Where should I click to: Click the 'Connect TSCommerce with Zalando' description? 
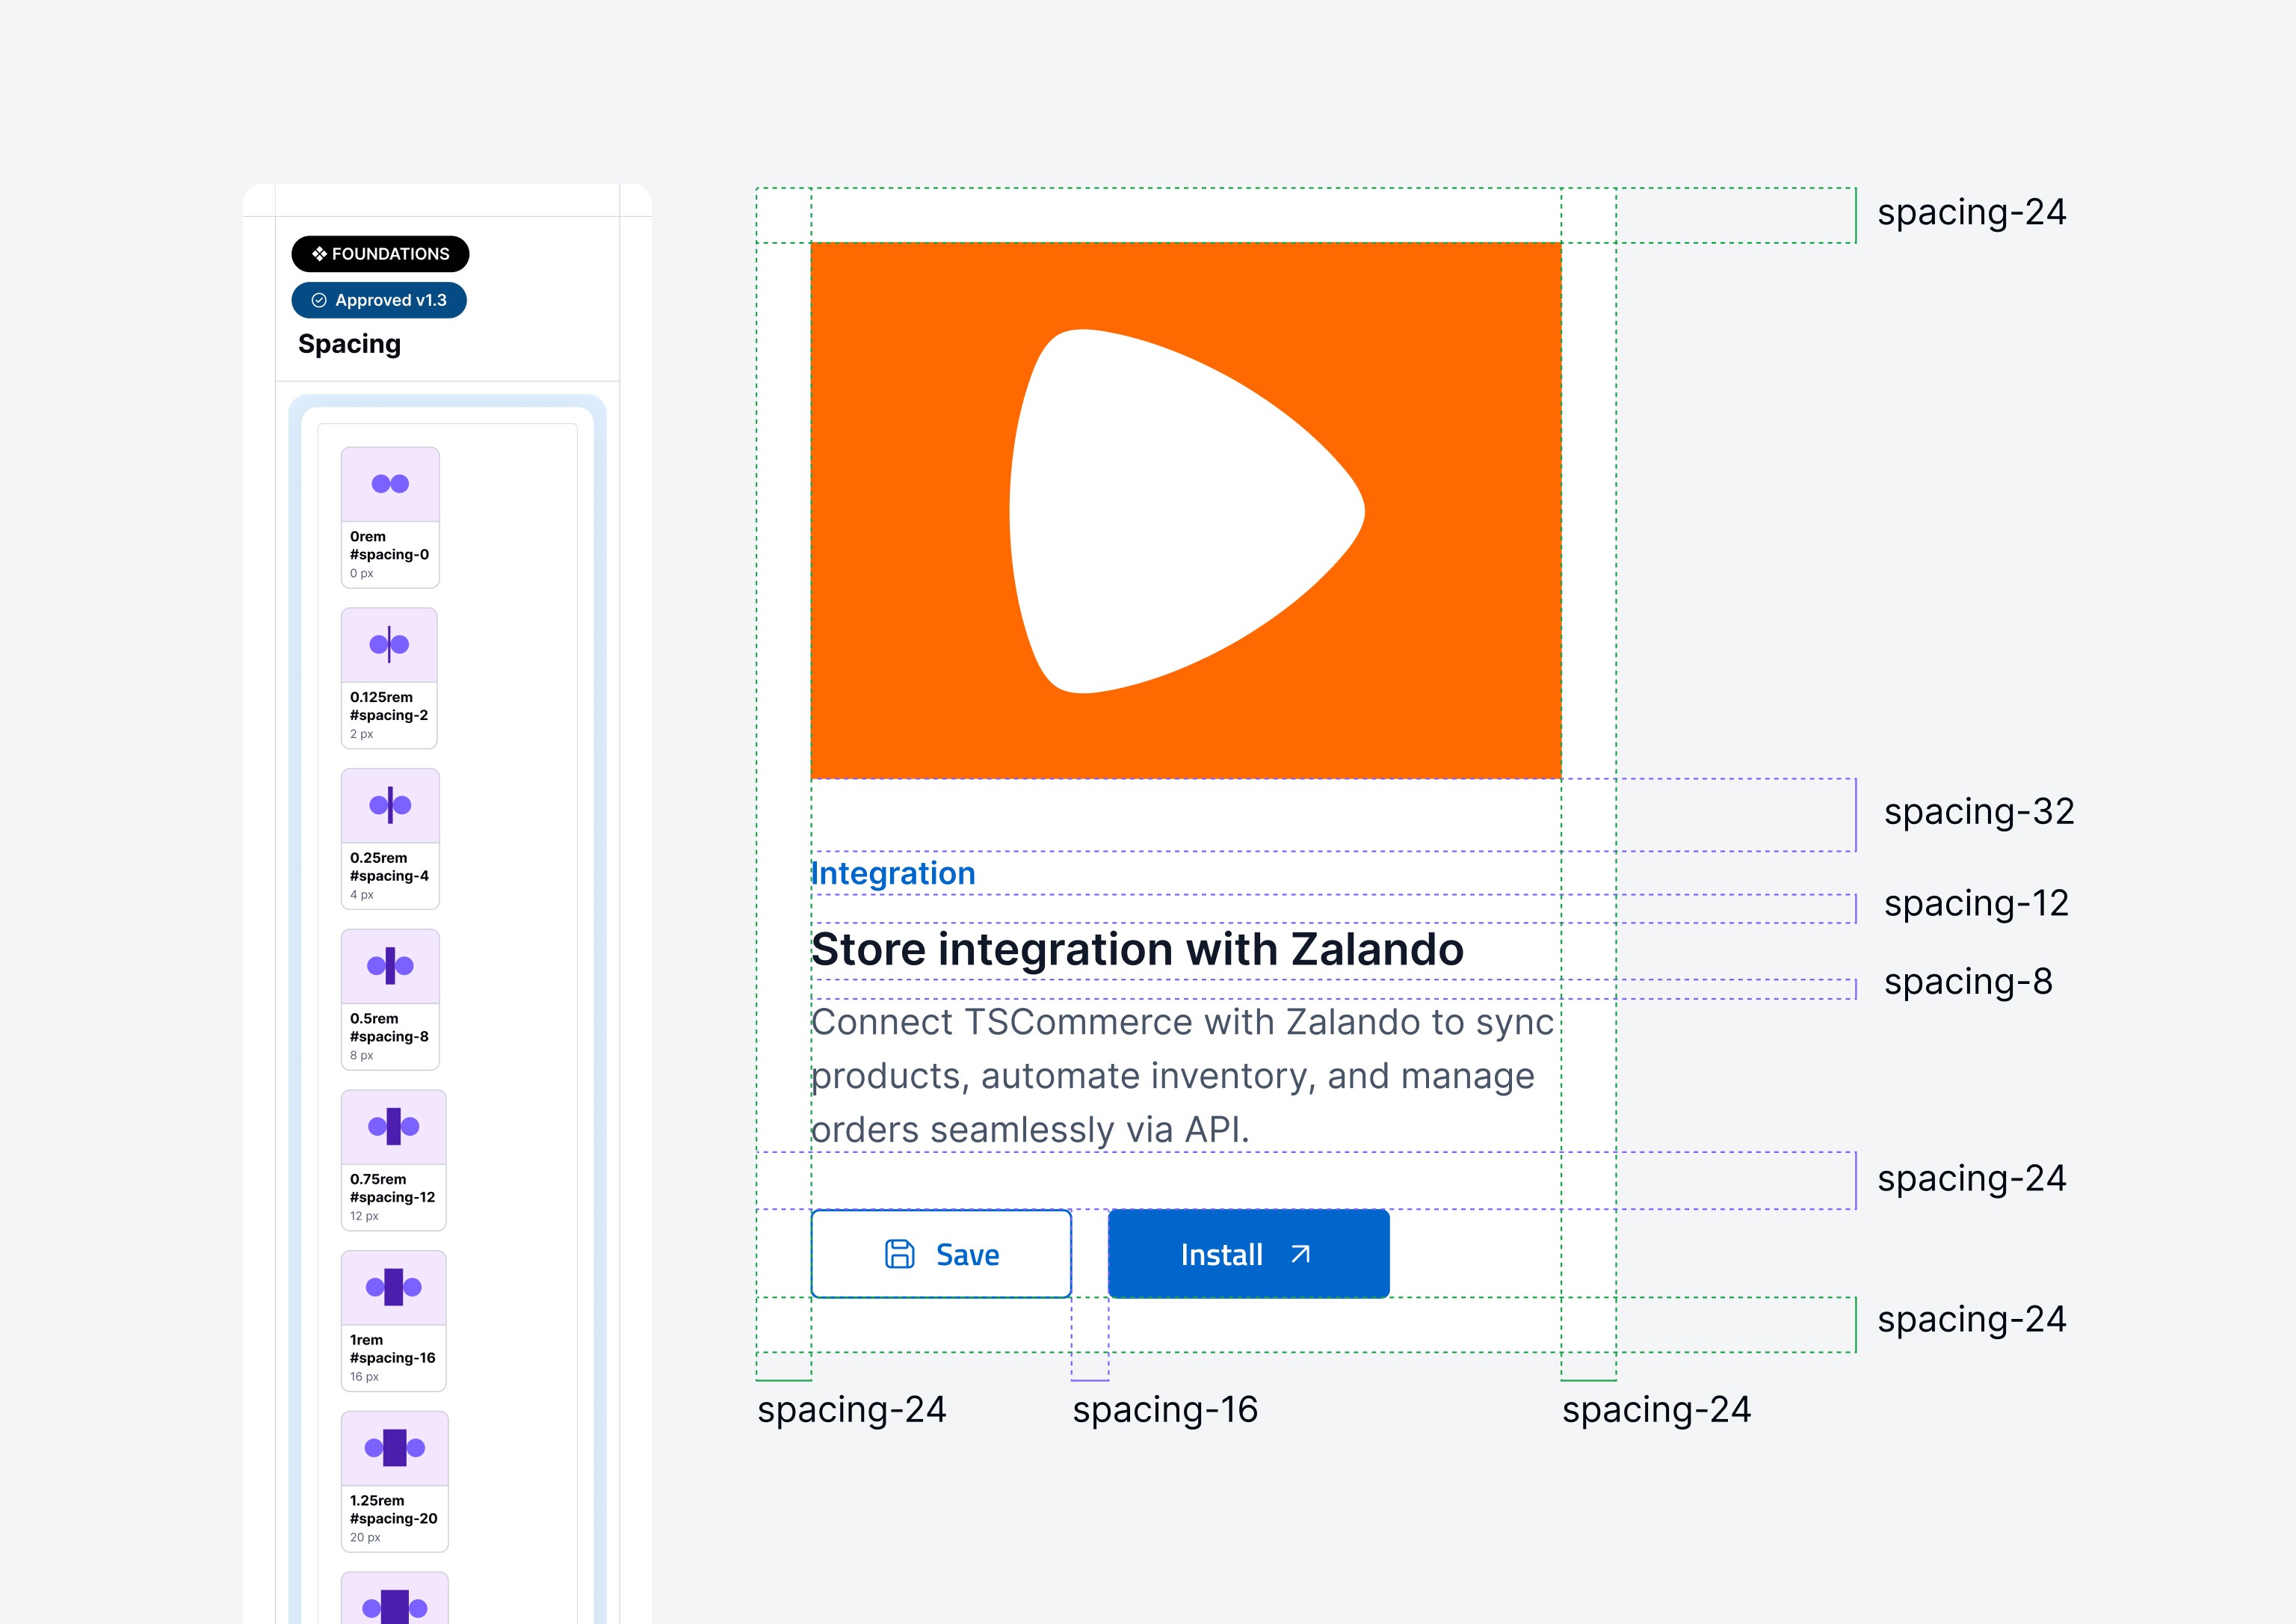(x=1183, y=1076)
